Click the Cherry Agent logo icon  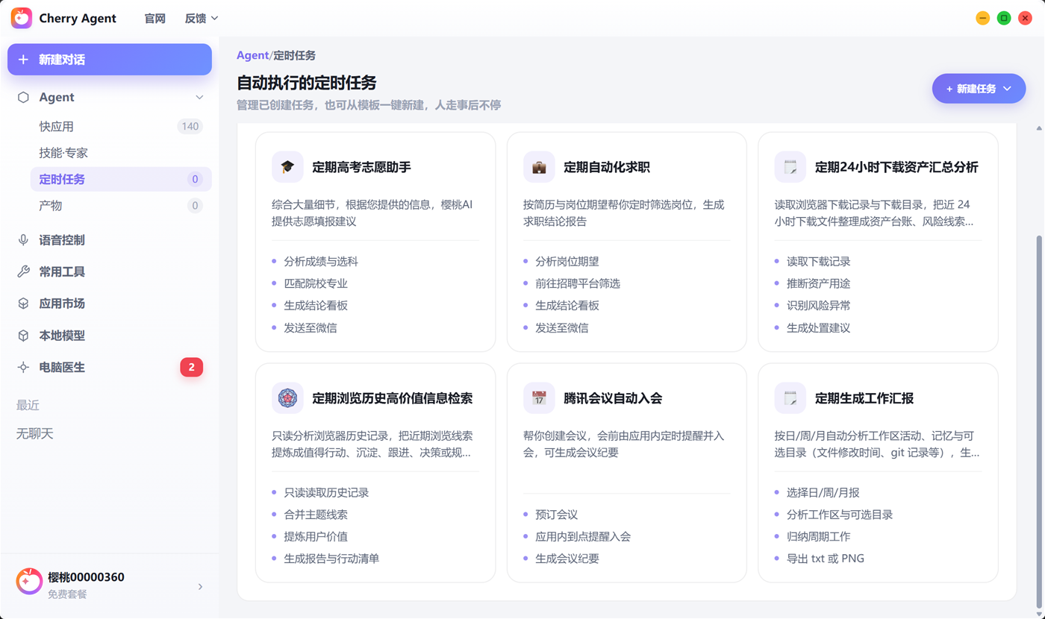tap(22, 18)
